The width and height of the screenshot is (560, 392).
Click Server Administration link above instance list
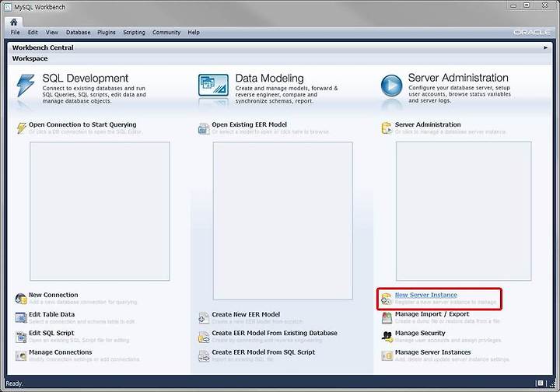tap(428, 124)
